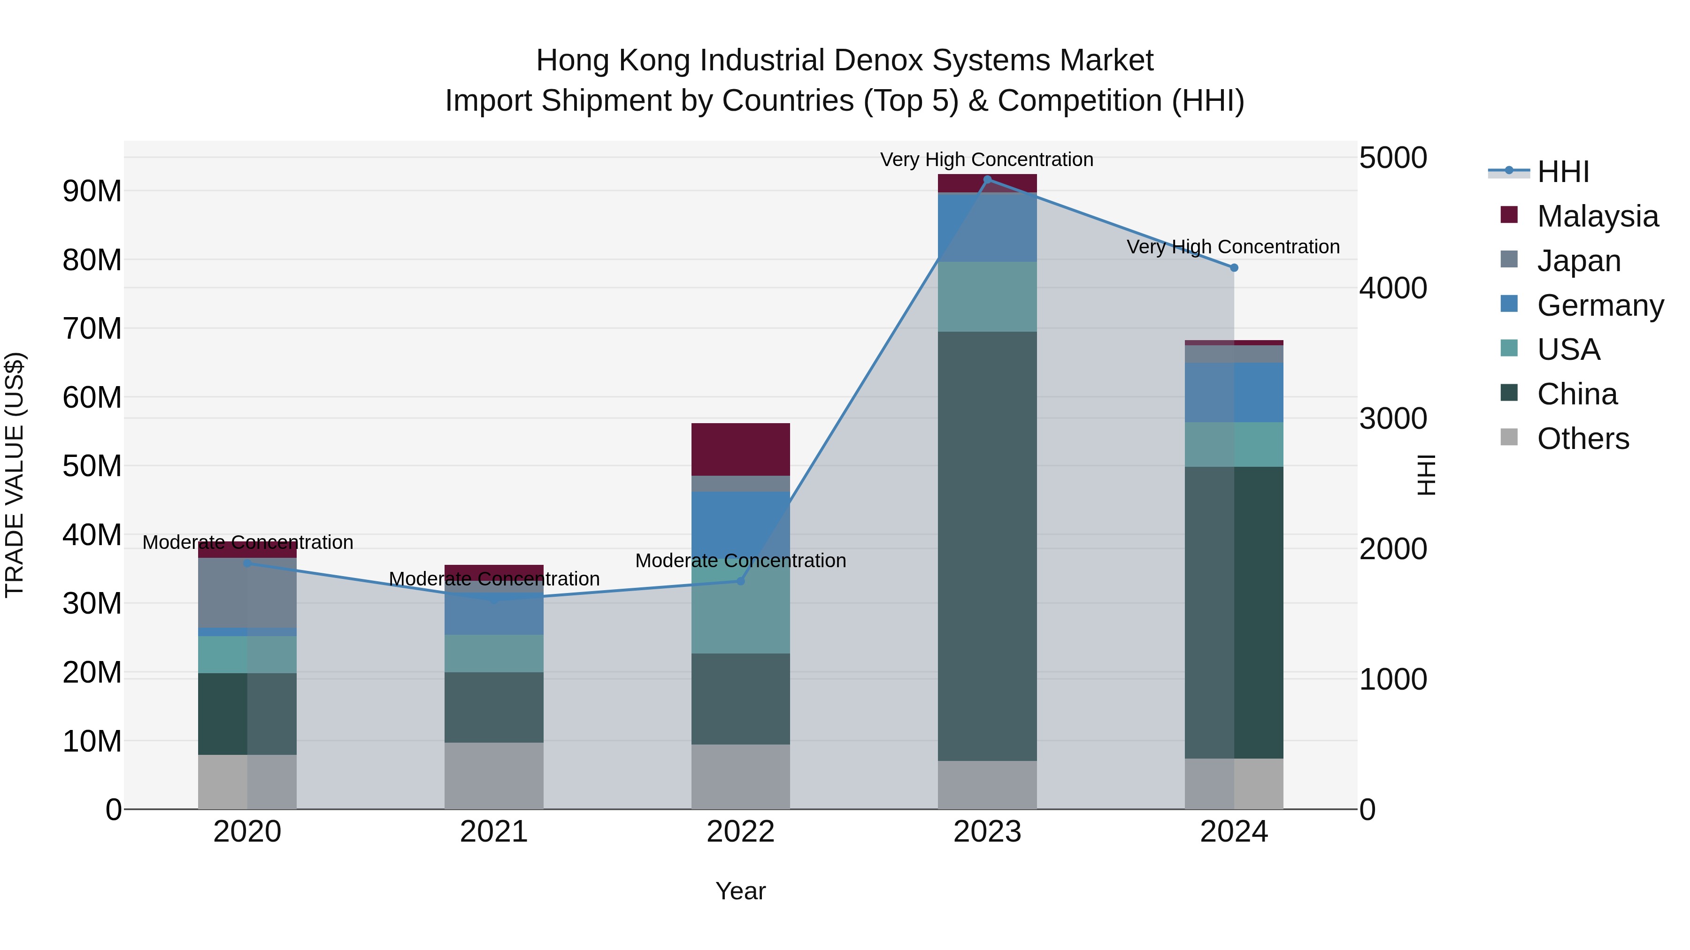The image size is (1690, 950).
Task: Click the 1000 HHI axis tick label
Action: (x=1393, y=679)
